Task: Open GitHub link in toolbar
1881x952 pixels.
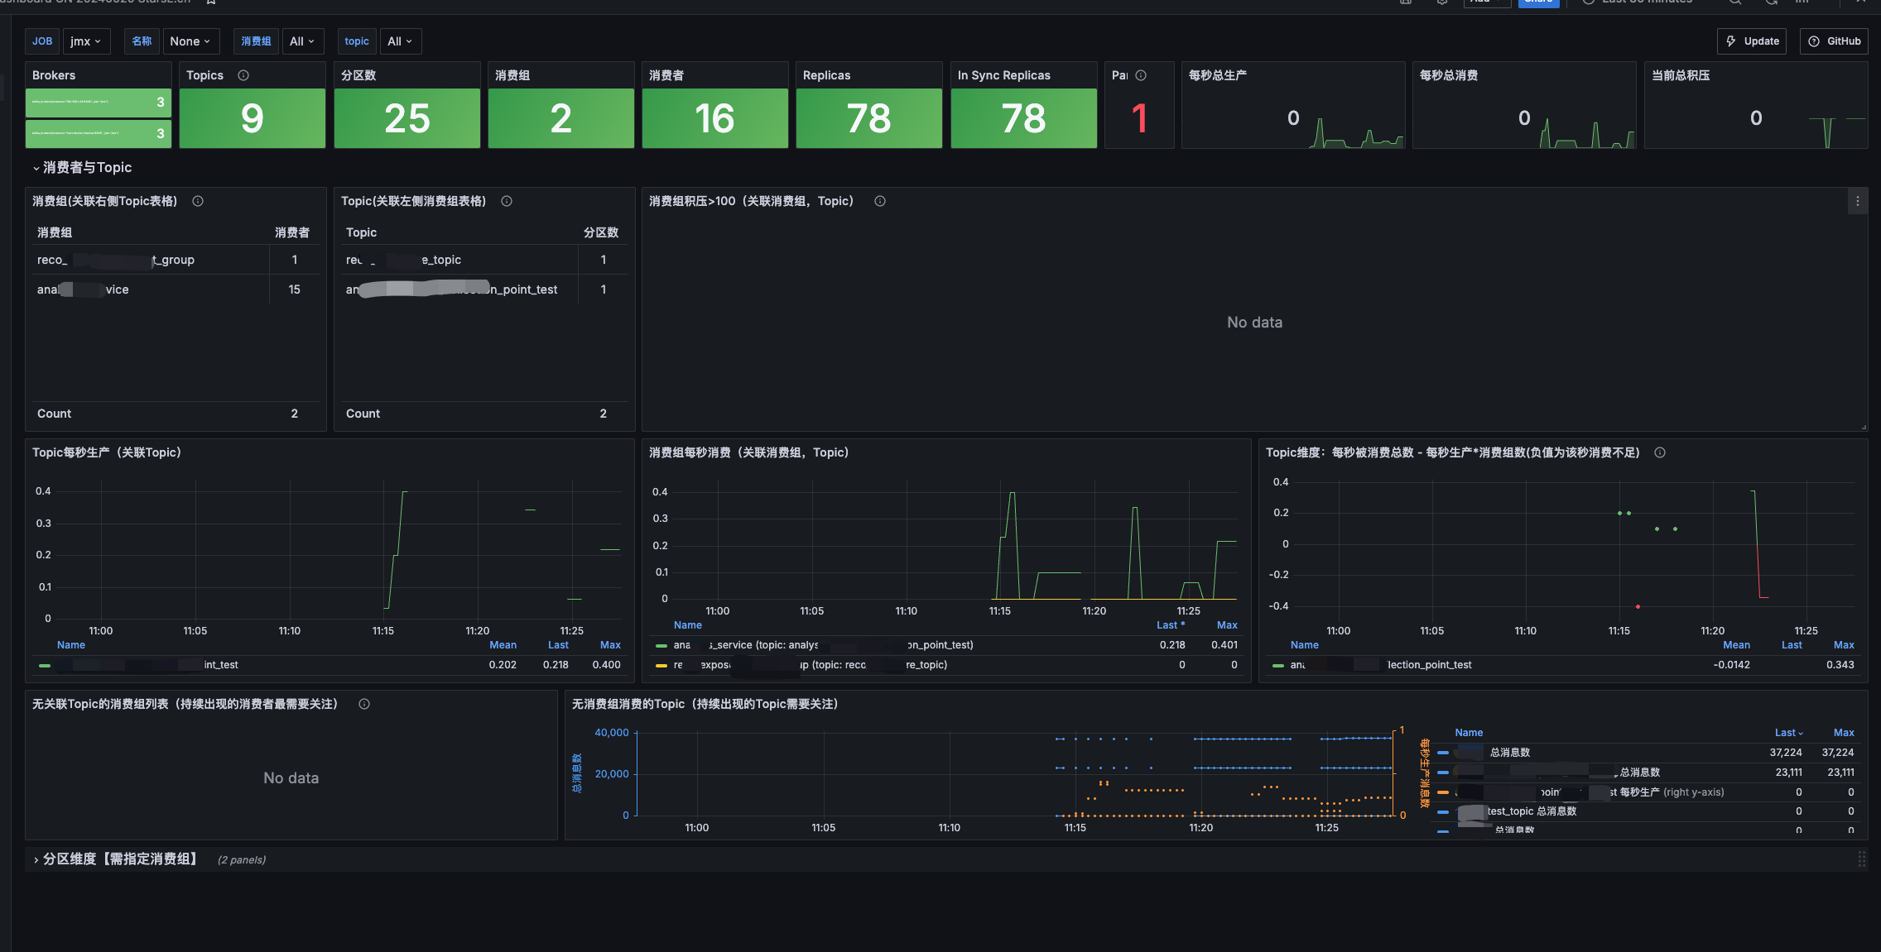Action: [1834, 40]
